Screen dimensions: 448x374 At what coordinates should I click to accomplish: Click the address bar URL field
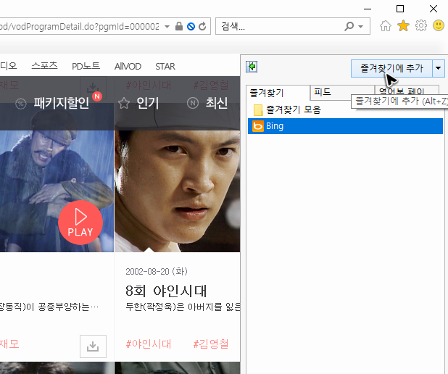click(x=80, y=27)
